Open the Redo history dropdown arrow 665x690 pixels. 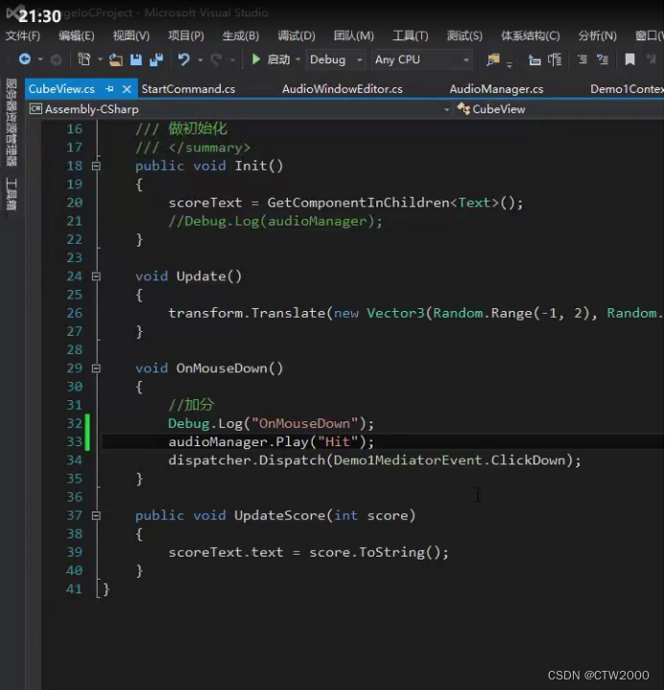[232, 59]
